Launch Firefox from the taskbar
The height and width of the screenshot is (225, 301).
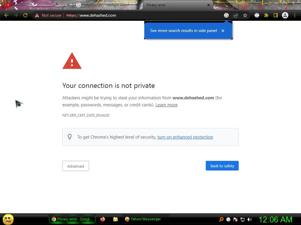coord(103,219)
